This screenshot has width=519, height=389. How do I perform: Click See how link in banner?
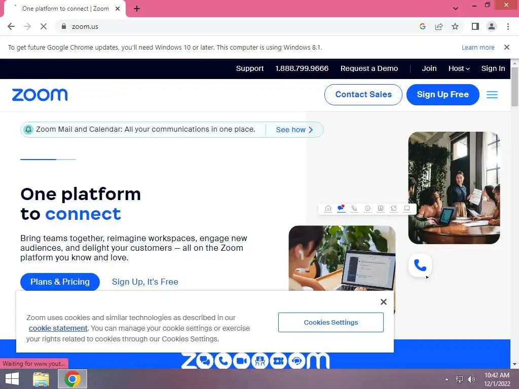point(294,130)
